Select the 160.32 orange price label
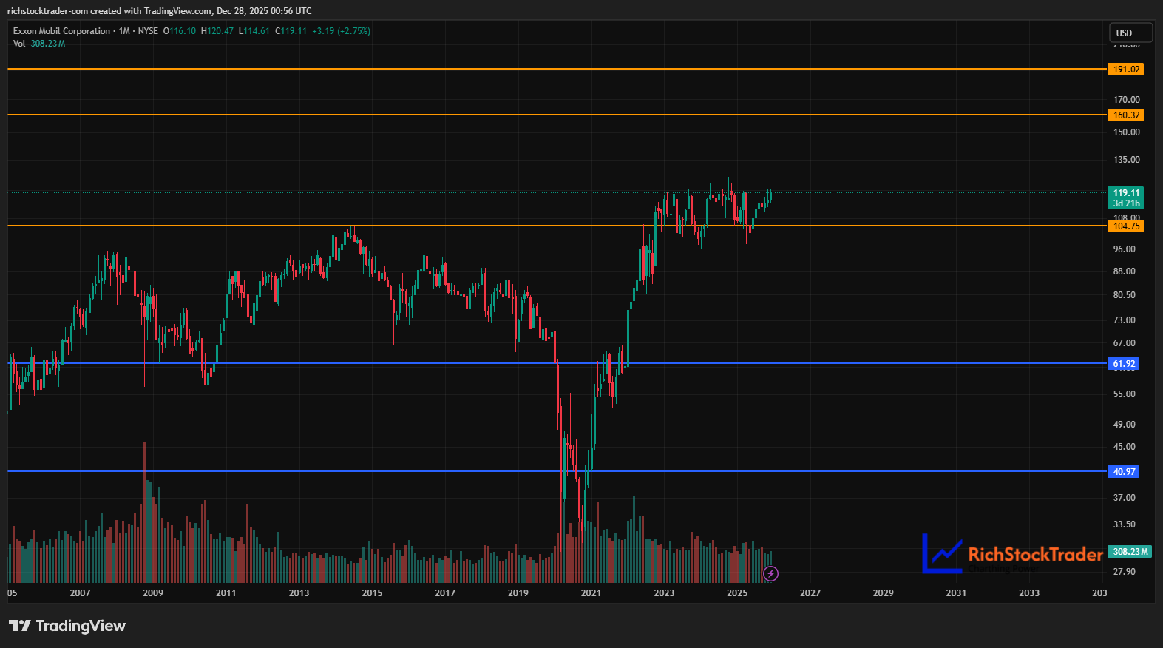 point(1125,115)
